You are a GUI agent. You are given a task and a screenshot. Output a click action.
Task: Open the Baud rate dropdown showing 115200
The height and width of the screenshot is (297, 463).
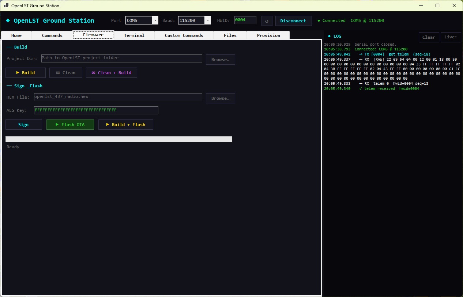(208, 20)
